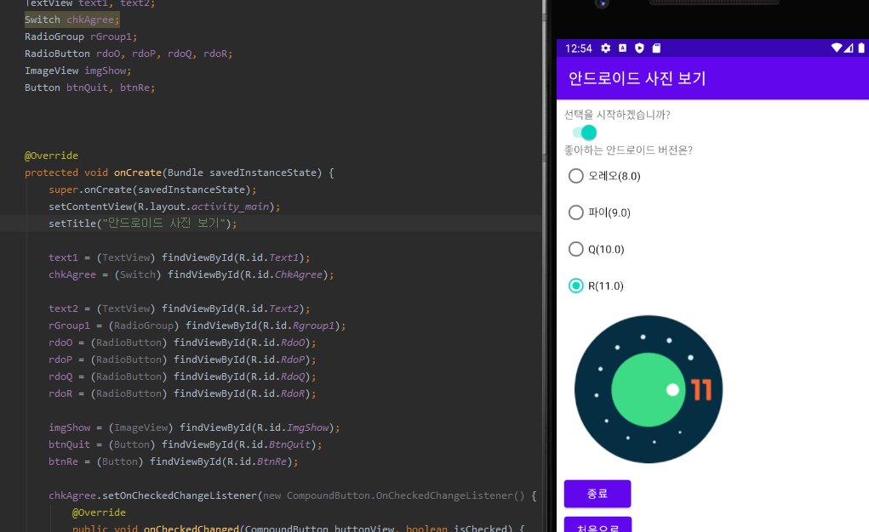Click the onCreate method name in code
Screen dimensions: 869x532
[x=138, y=173]
